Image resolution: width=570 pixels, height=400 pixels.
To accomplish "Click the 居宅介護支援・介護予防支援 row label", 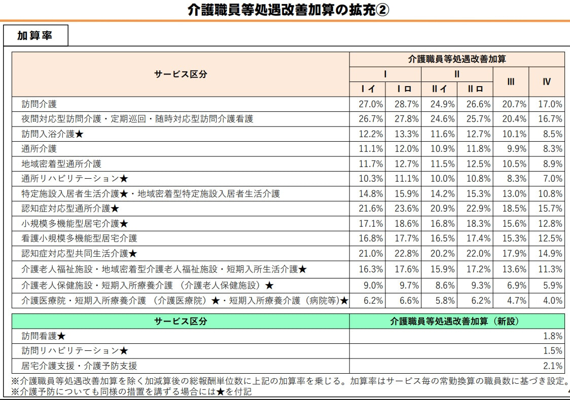I will click(x=79, y=366).
